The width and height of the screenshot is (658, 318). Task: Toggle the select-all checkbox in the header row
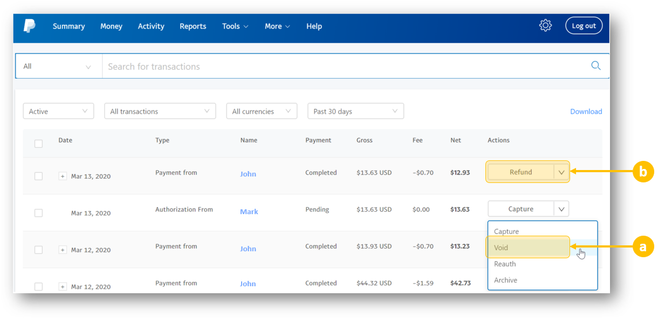pos(38,144)
